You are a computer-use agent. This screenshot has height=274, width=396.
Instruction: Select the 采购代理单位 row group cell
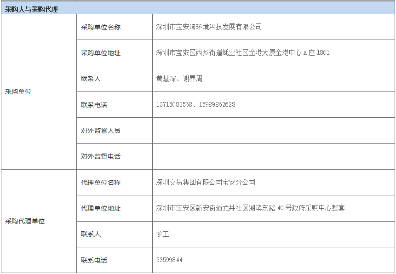coord(25,221)
